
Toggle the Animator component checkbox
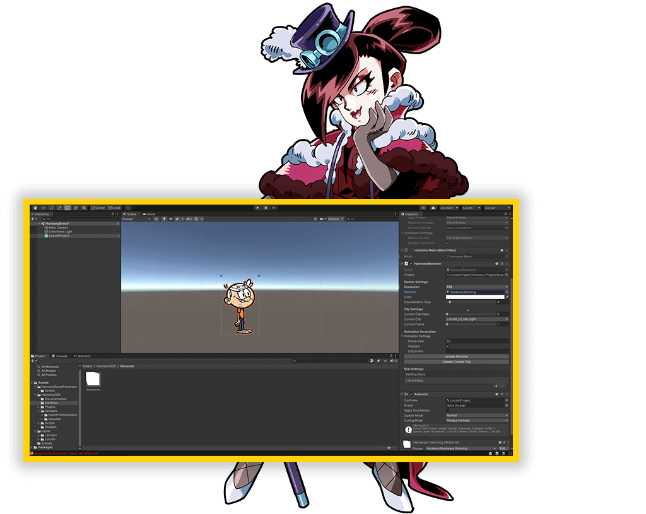coord(411,395)
